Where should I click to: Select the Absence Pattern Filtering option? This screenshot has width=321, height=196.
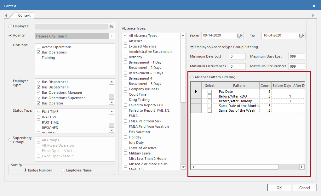pos(192,77)
